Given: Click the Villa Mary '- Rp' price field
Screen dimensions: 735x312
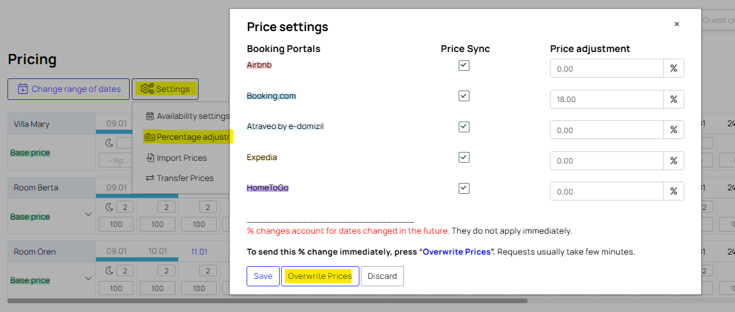Looking at the screenshot, I should tap(116, 161).
